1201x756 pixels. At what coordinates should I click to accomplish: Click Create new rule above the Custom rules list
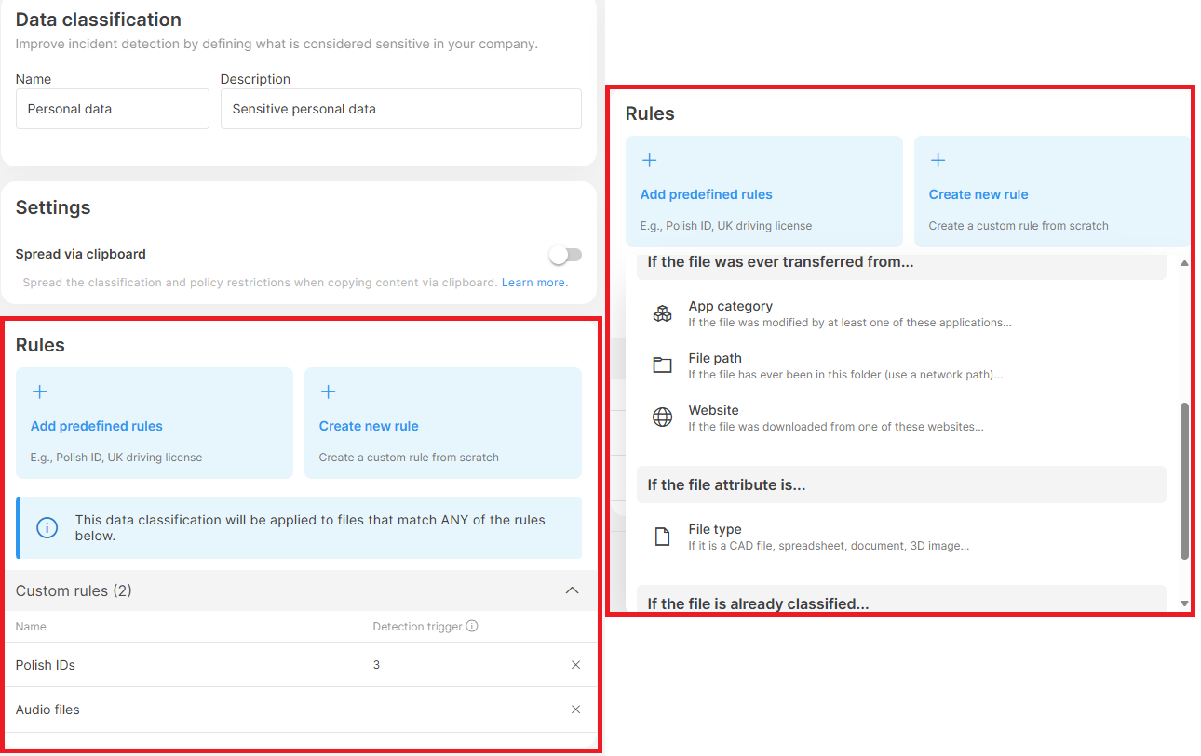(443, 423)
